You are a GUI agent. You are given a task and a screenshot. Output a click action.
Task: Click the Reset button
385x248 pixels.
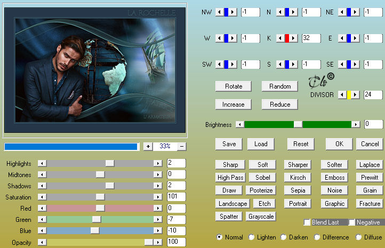[301, 144]
